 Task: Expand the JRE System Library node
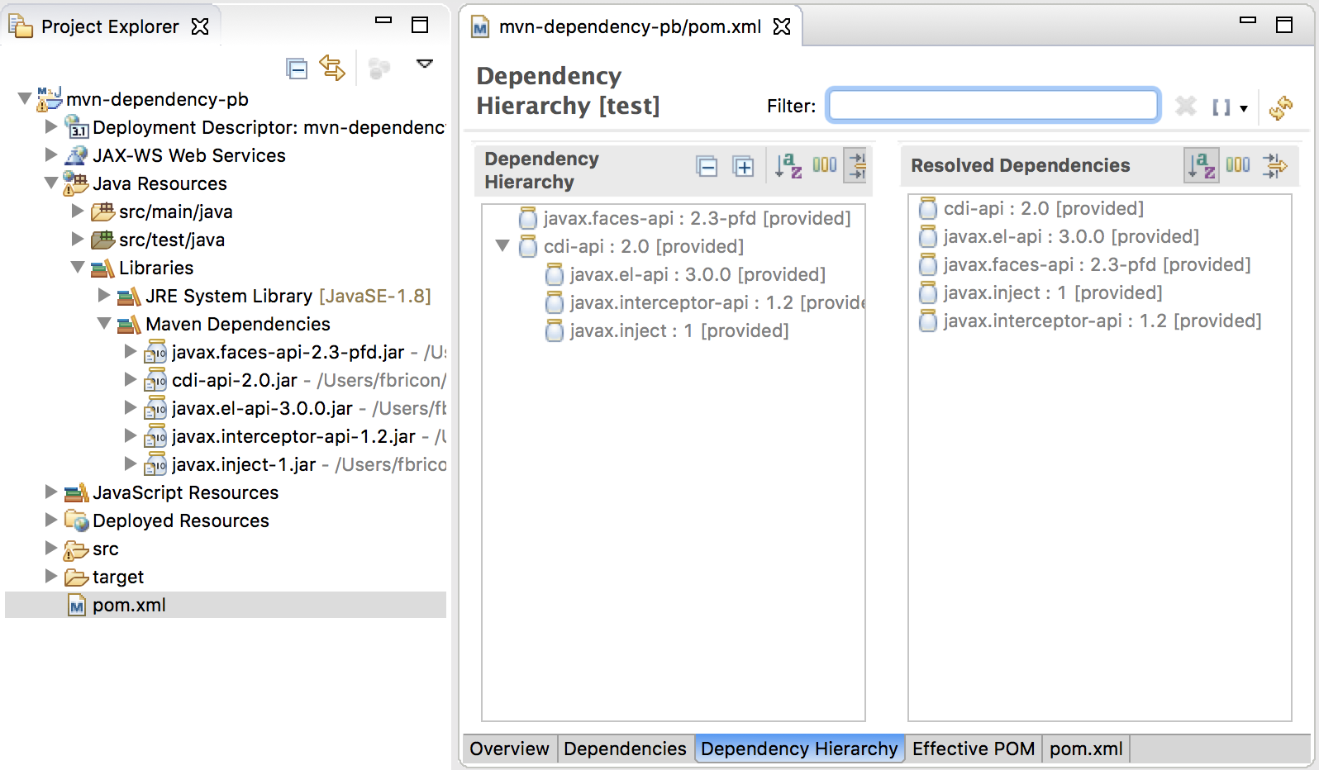[104, 295]
